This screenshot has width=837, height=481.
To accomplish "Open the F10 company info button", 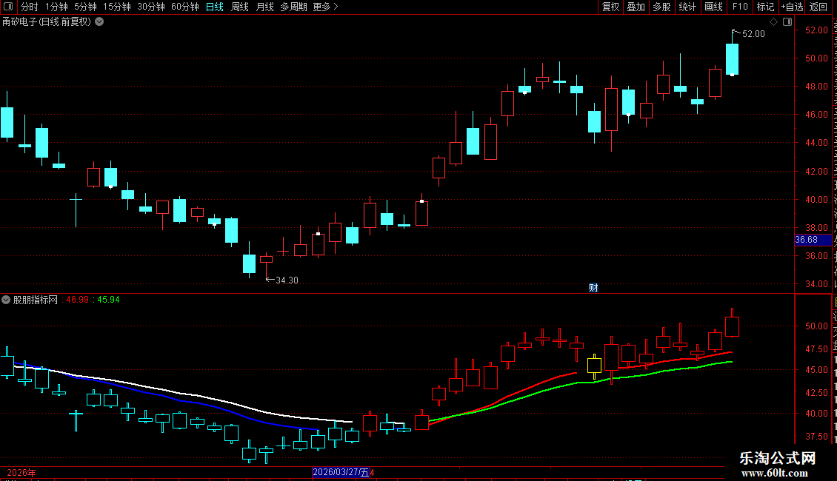I will [x=740, y=7].
